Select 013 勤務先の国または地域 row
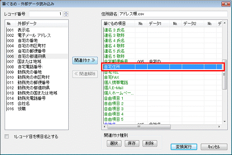Screen dimensions: 232x155 tap(37, 93)
